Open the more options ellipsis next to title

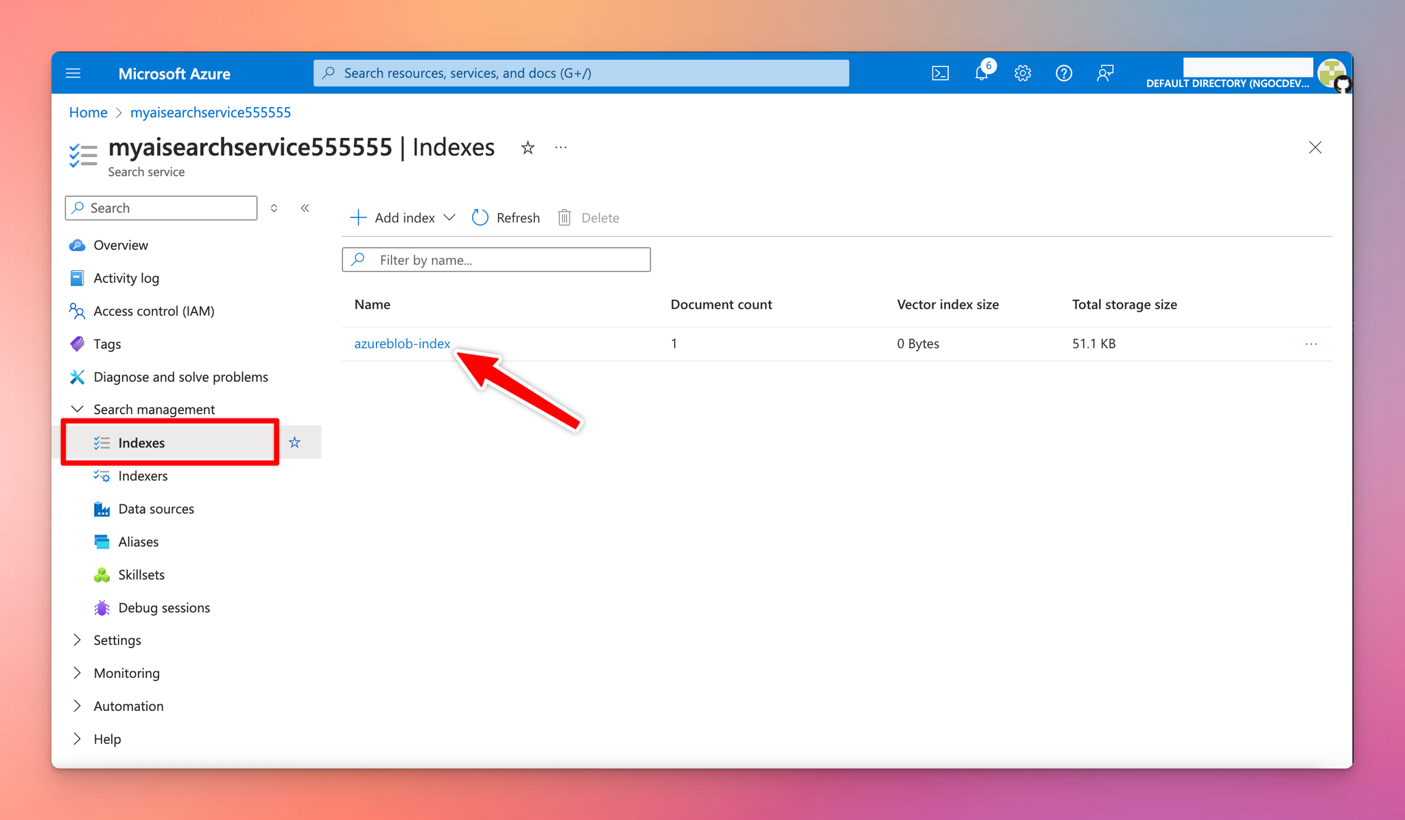click(x=561, y=148)
